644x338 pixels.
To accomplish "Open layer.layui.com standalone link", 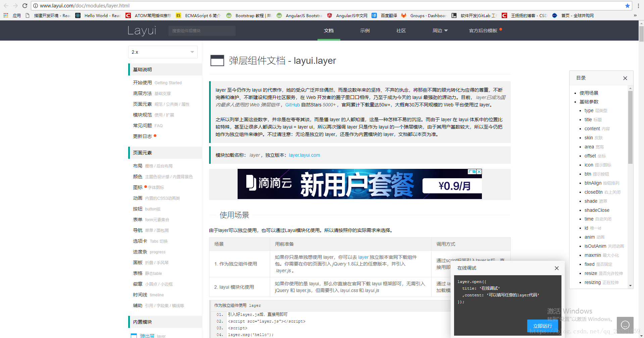I will 304,155.
